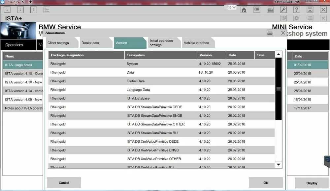Open the operations list icon

point(47,10)
